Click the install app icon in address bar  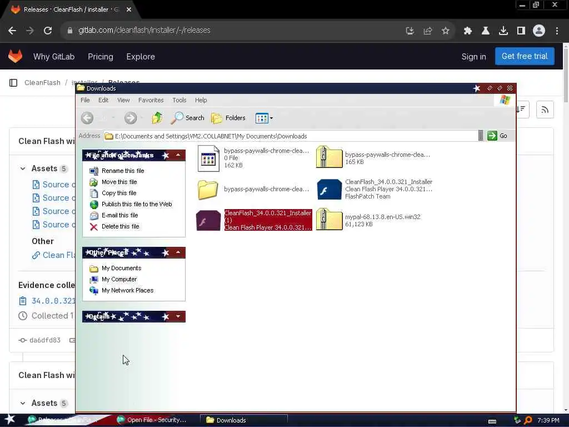(x=410, y=31)
